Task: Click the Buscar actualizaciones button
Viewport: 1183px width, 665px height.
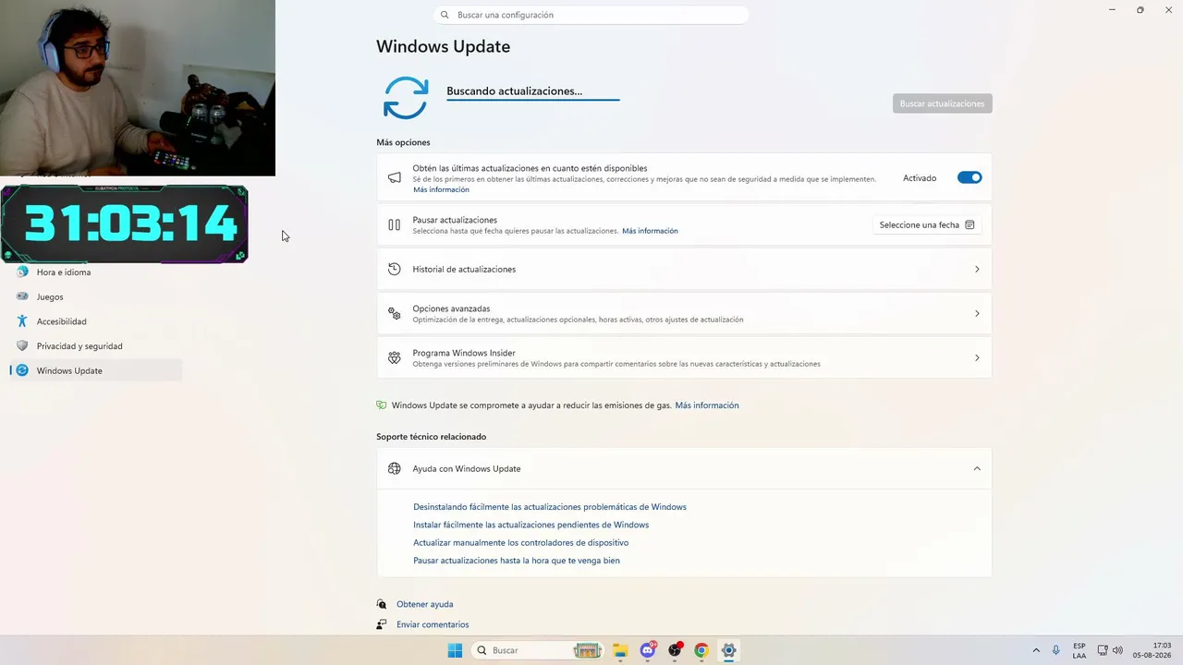Action: [942, 103]
